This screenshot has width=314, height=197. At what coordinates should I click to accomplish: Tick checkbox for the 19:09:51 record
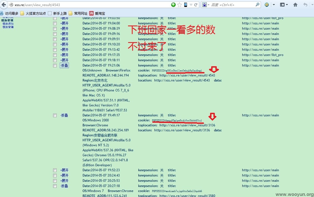(x=55, y=39)
